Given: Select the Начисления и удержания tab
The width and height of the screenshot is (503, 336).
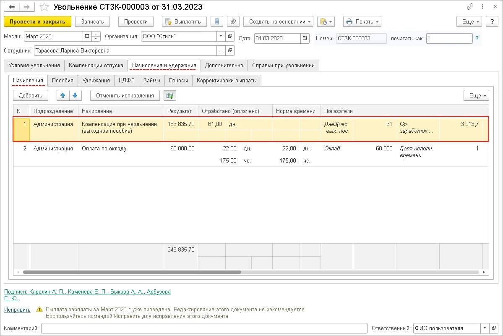Looking at the screenshot, I should 164,65.
